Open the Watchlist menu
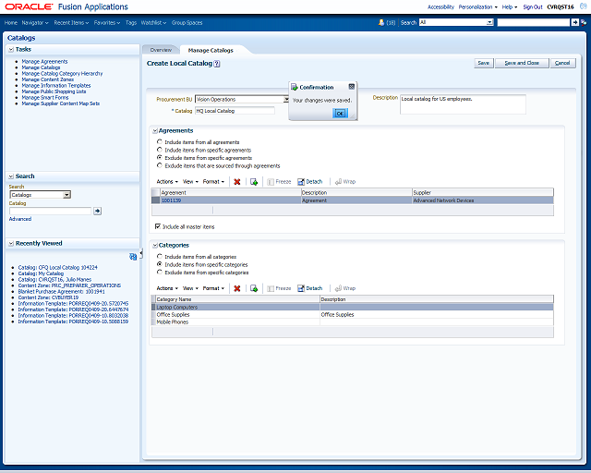The width and height of the screenshot is (591, 473). 153,22
